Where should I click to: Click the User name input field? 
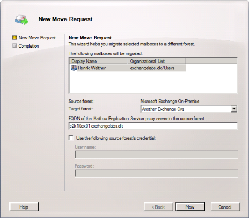(x=157, y=155)
